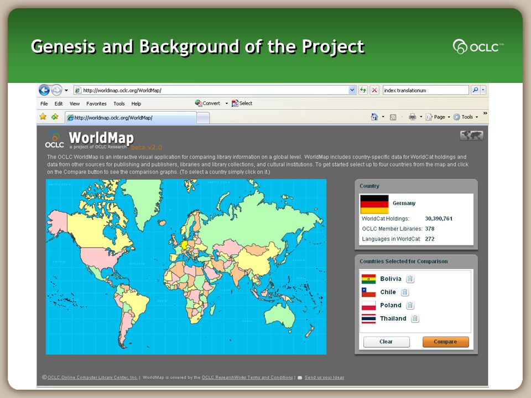Viewport: 531px width, 398px height.
Task: Open the View menu
Action: pos(75,103)
